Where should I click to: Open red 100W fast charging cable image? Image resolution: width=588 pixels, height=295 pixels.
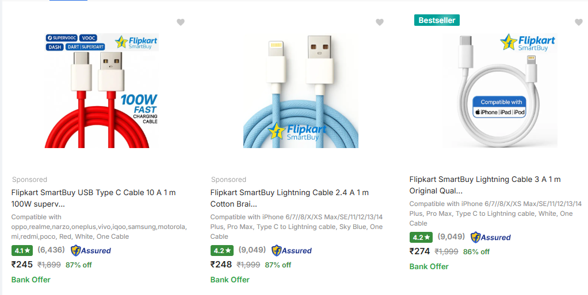point(101,90)
